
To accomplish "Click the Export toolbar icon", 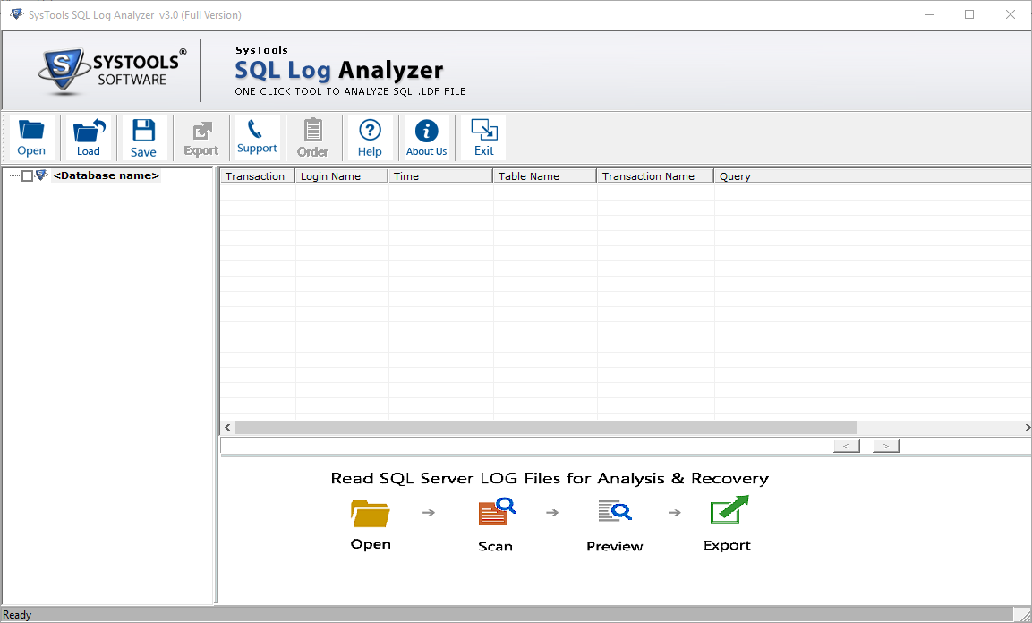I will (200, 138).
